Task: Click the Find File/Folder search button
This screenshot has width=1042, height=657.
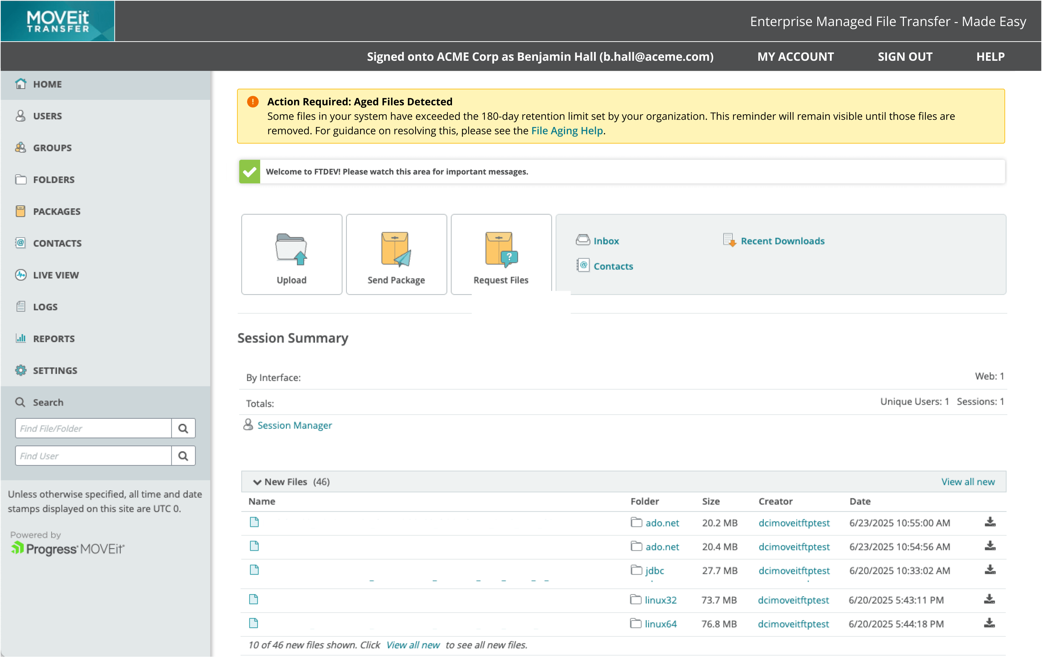Action: (x=183, y=428)
